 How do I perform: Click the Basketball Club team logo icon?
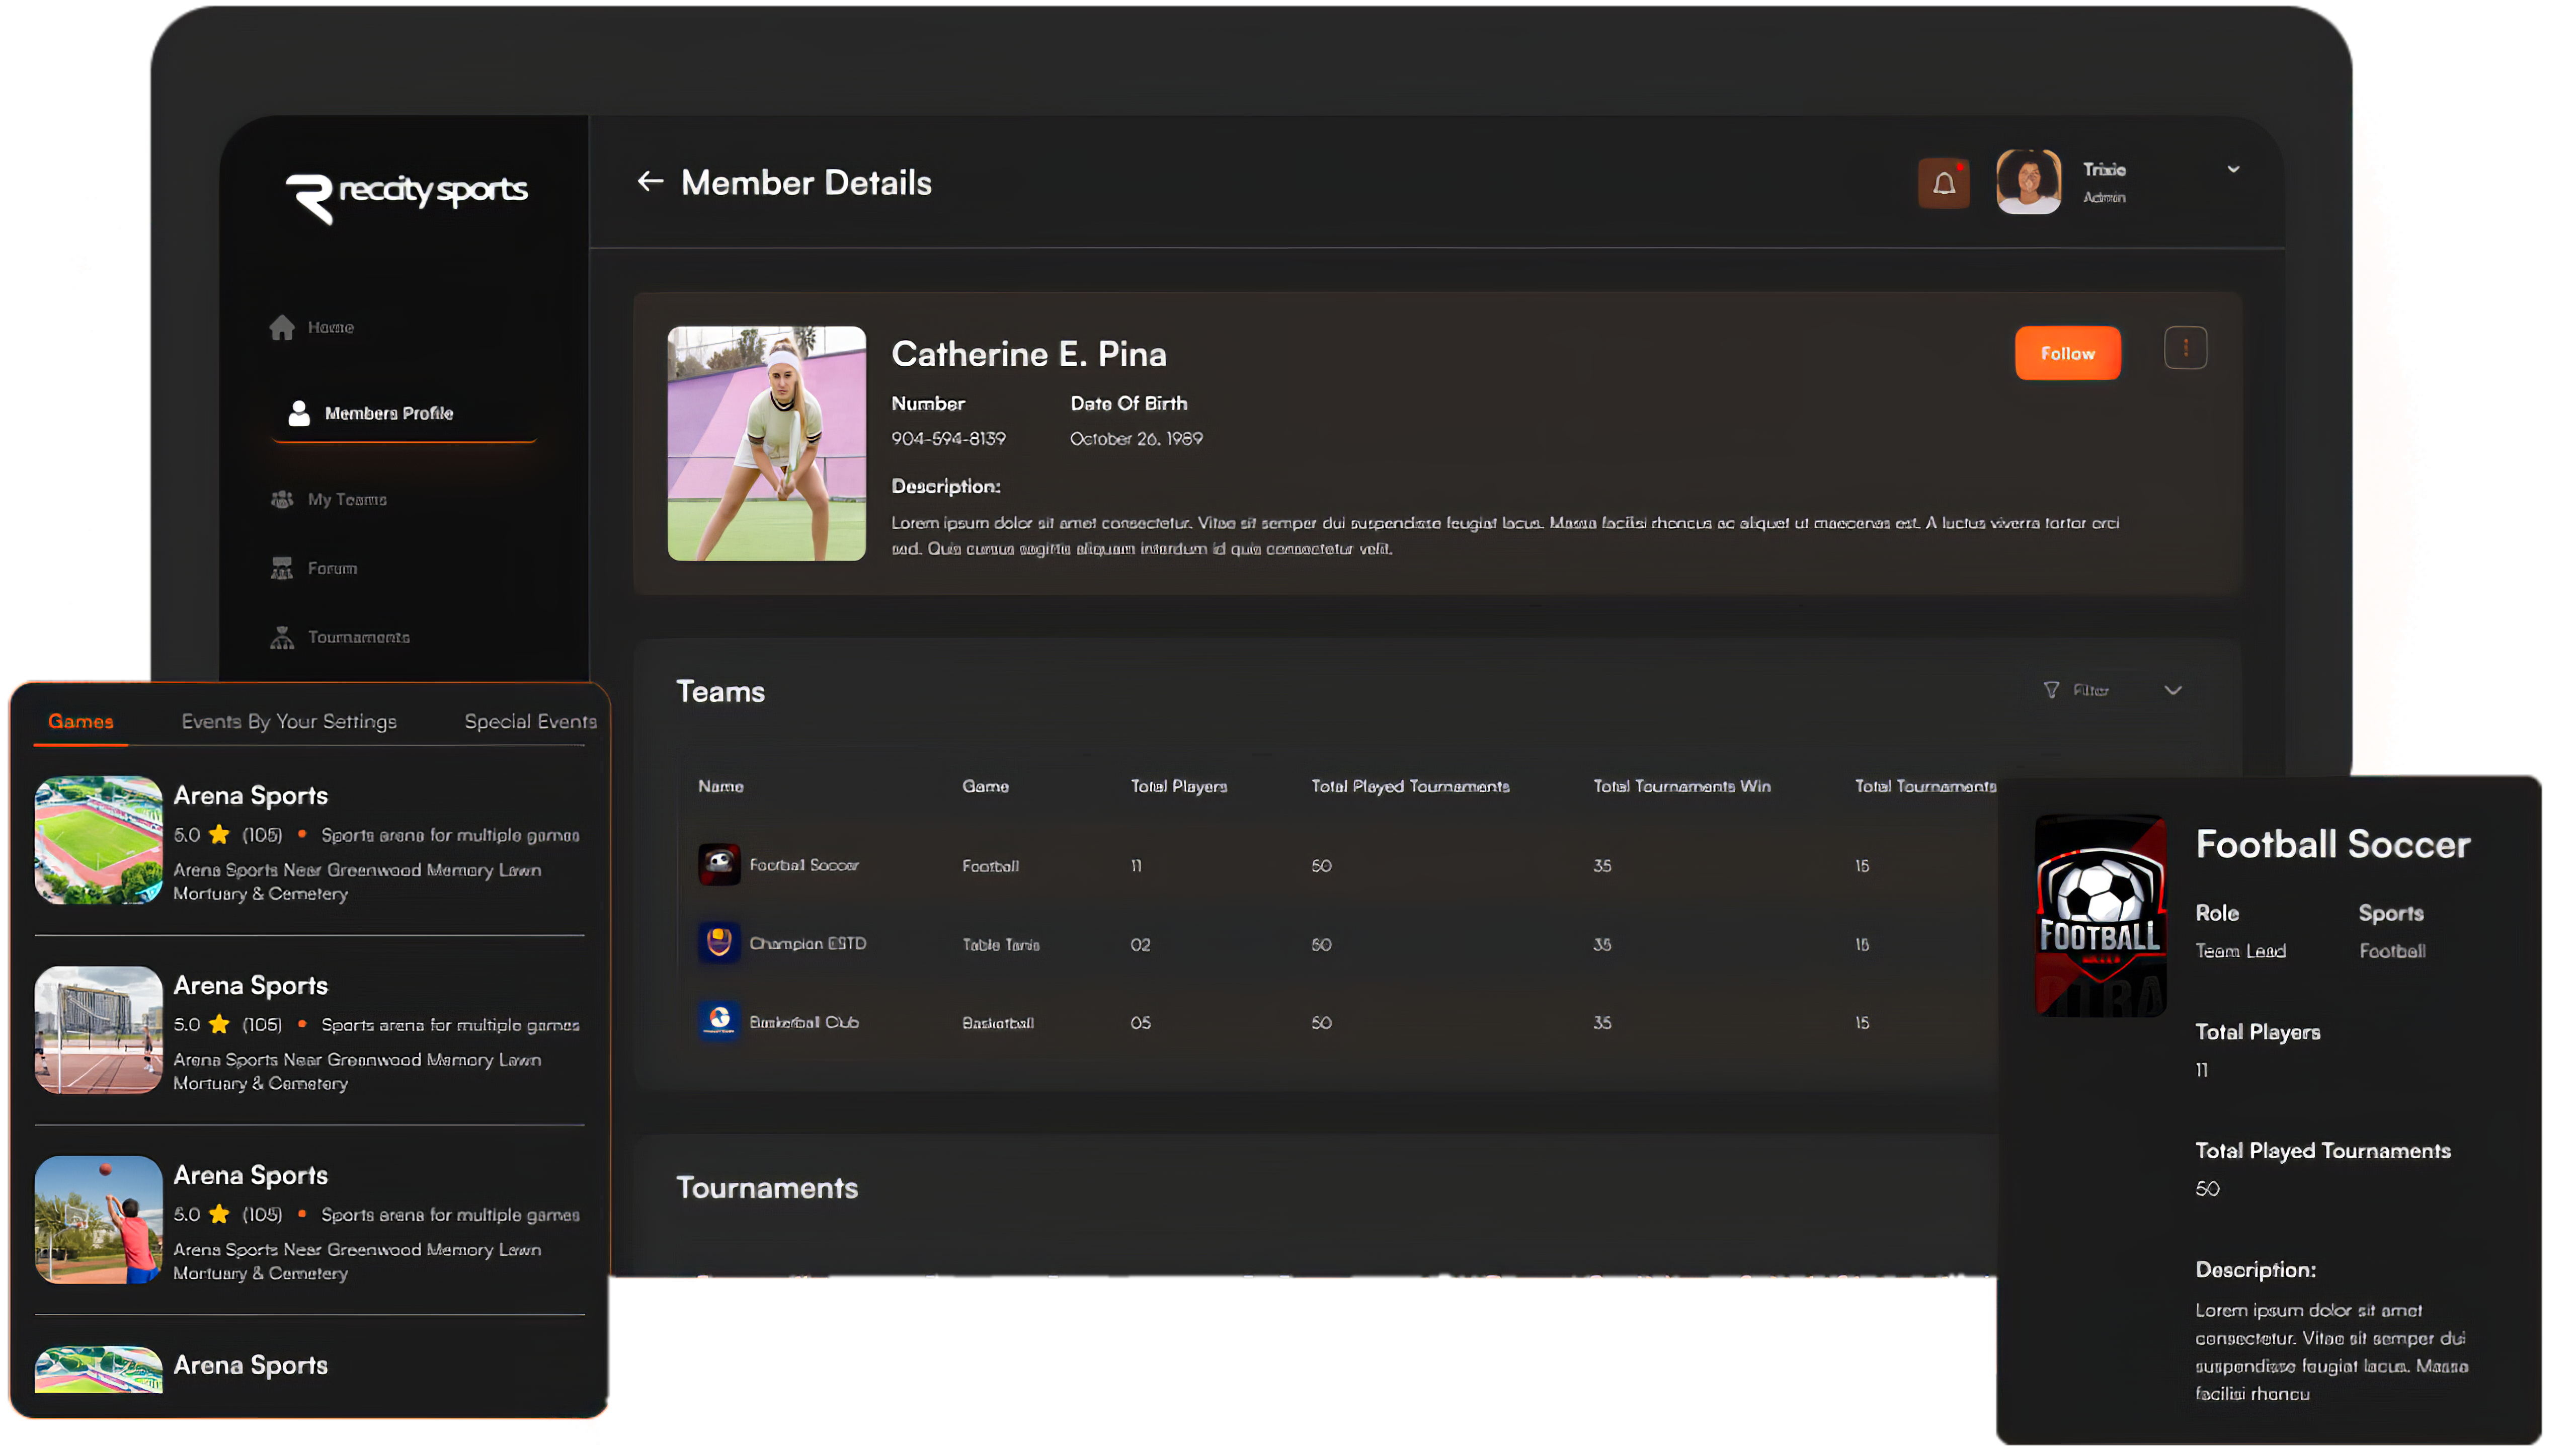click(719, 1021)
